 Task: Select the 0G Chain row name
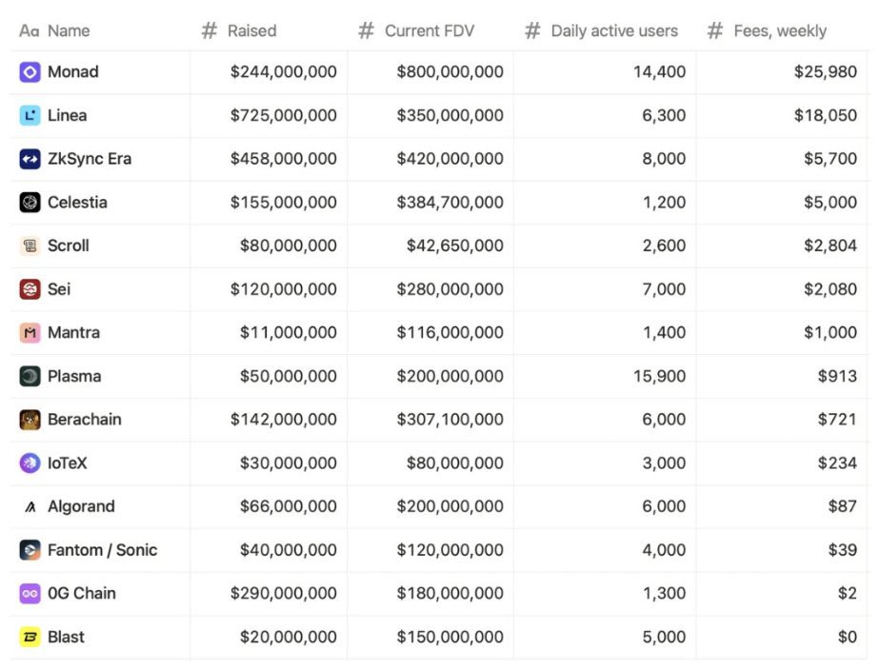81,593
